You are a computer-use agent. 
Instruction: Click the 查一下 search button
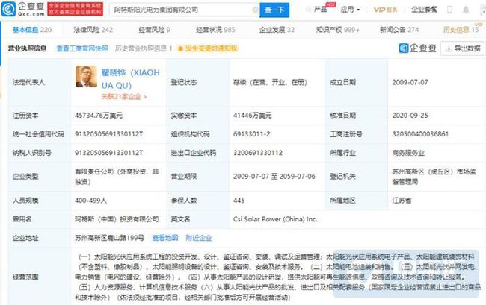coord(274,10)
